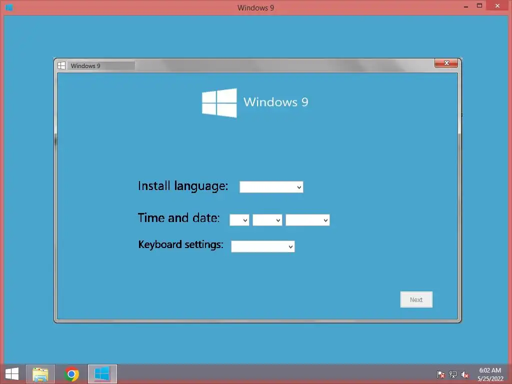Open the Start menu on the taskbar
Screen dimensions: 512x384
[12, 374]
